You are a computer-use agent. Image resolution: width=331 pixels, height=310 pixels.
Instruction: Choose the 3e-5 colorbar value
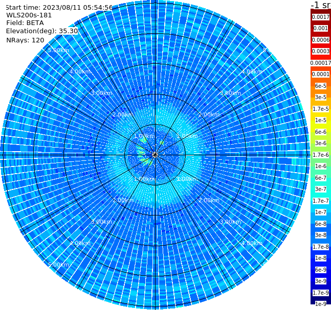tap(321, 97)
